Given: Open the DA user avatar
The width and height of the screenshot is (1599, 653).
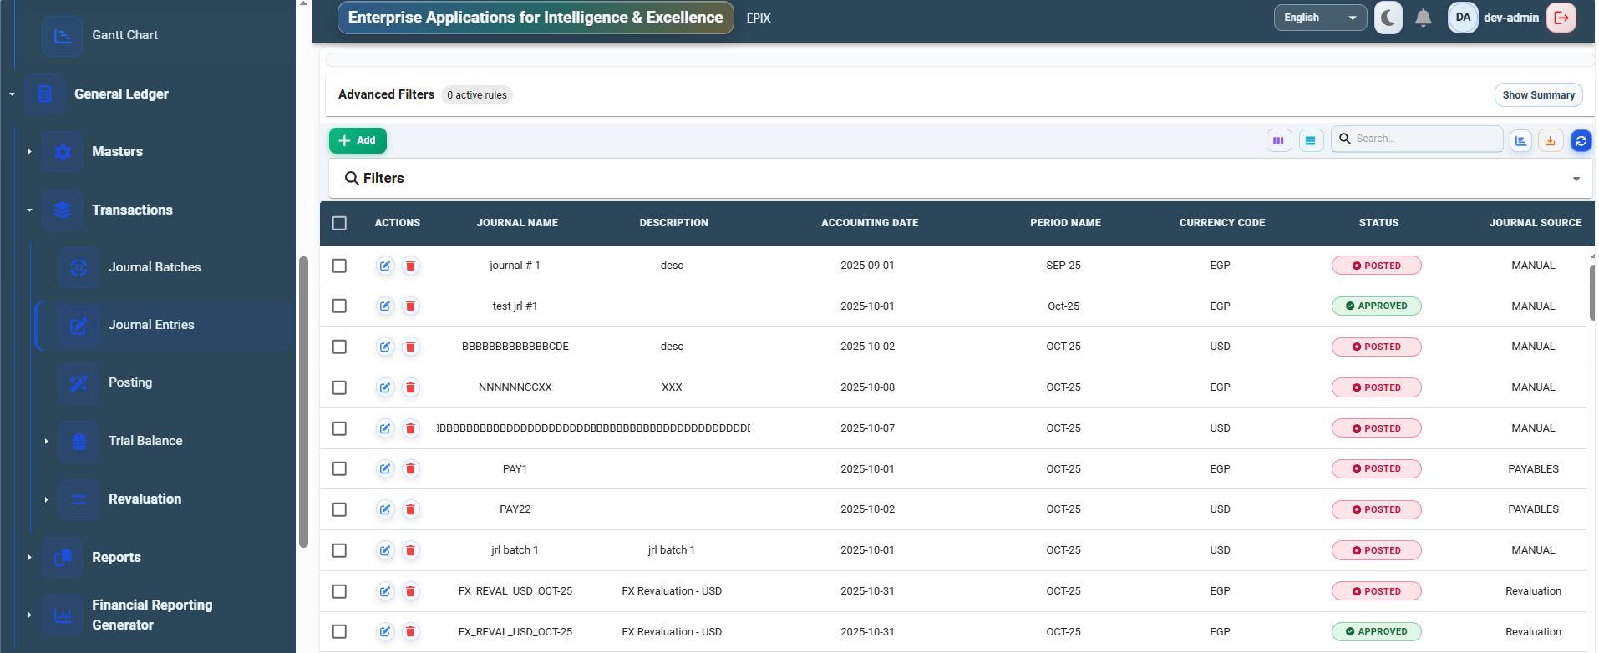Looking at the screenshot, I should 1463,18.
